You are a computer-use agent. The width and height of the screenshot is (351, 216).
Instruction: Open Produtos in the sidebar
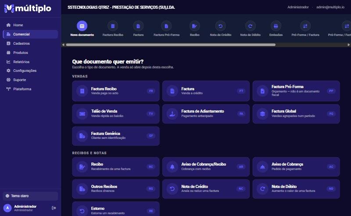[30, 53]
